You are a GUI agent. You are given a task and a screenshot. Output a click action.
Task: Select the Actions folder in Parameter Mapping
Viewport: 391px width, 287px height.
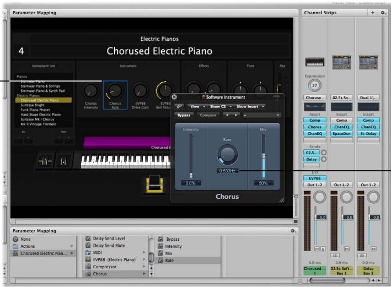click(x=28, y=246)
